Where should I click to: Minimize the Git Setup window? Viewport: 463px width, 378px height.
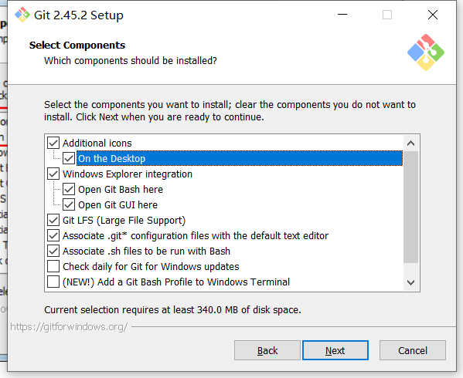point(342,15)
